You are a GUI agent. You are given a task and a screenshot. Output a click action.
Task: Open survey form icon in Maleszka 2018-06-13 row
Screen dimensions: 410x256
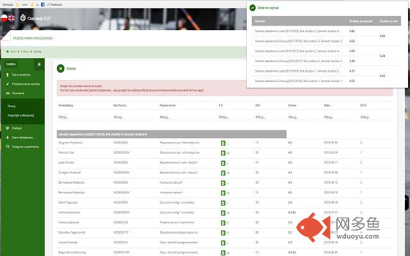pos(223,183)
